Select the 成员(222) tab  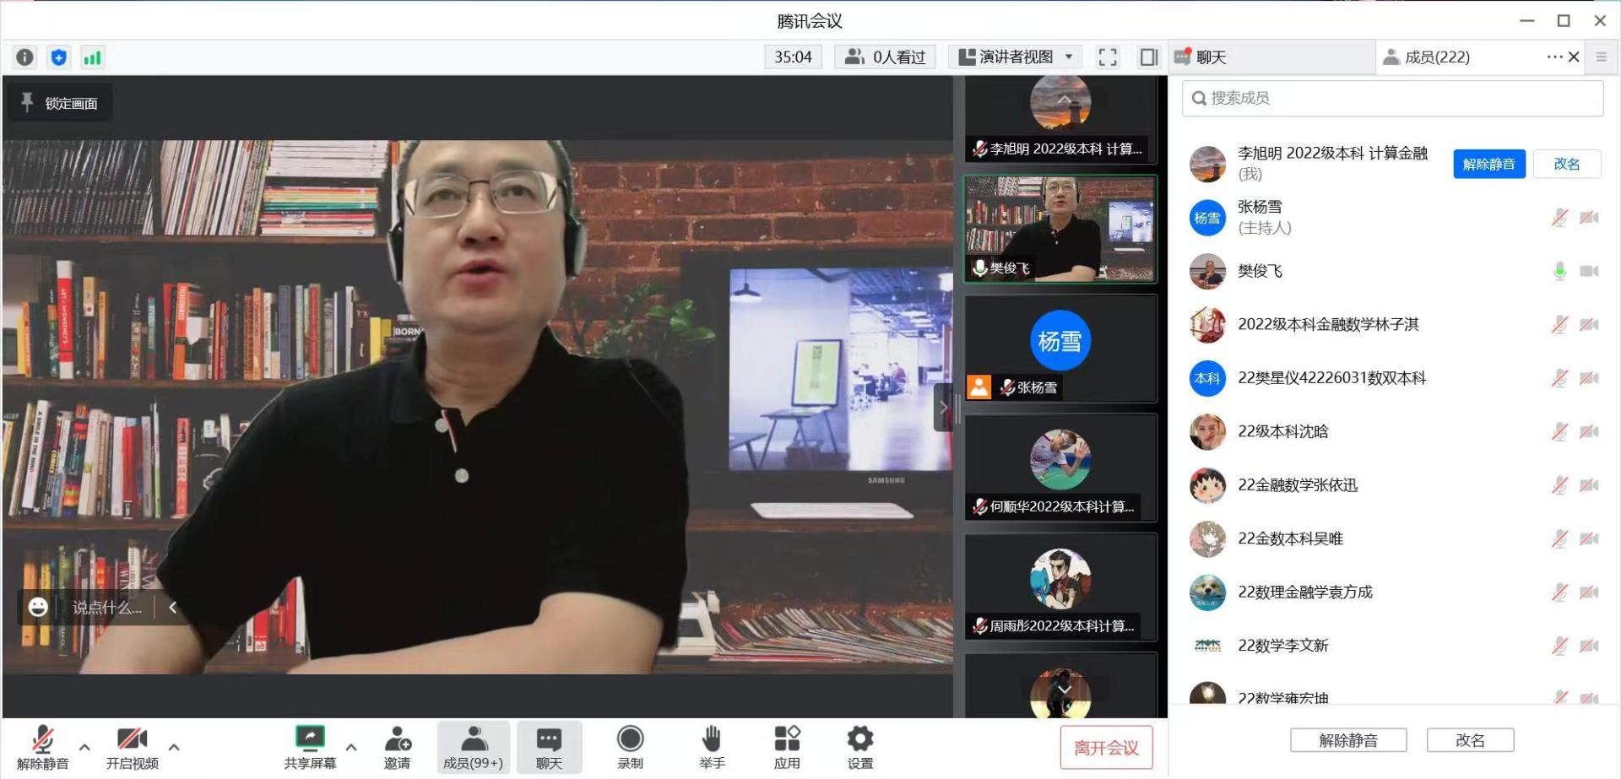(1436, 57)
